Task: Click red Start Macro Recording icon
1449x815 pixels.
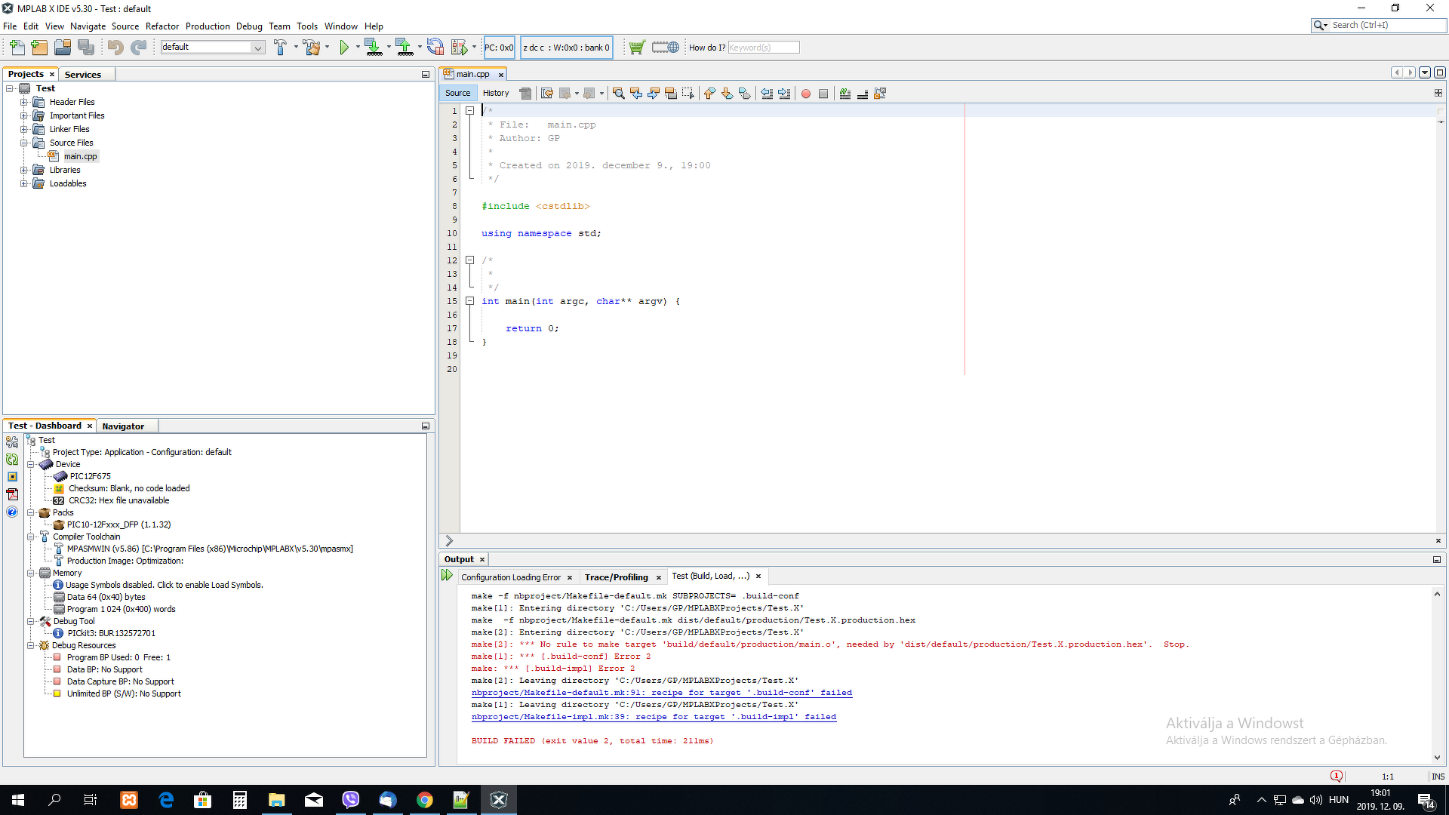Action: point(806,94)
